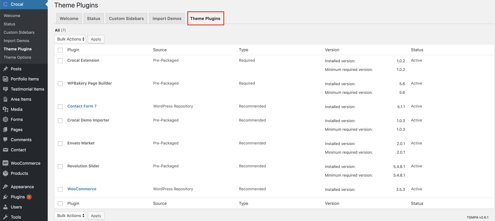
Task: Click the Envato Market plugin name
Action: pos(81,143)
